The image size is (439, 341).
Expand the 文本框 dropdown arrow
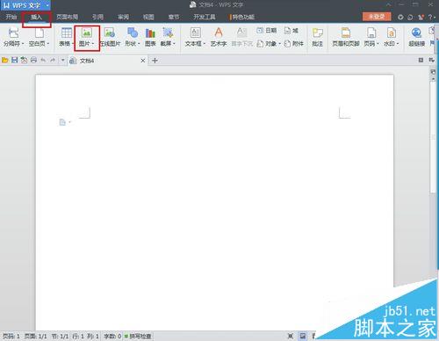205,44
